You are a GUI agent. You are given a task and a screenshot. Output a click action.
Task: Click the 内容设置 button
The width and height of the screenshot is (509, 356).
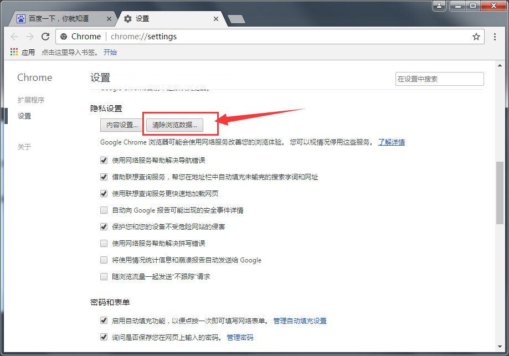coord(122,125)
